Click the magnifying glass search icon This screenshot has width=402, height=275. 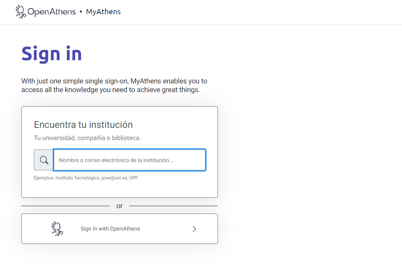[44, 160]
